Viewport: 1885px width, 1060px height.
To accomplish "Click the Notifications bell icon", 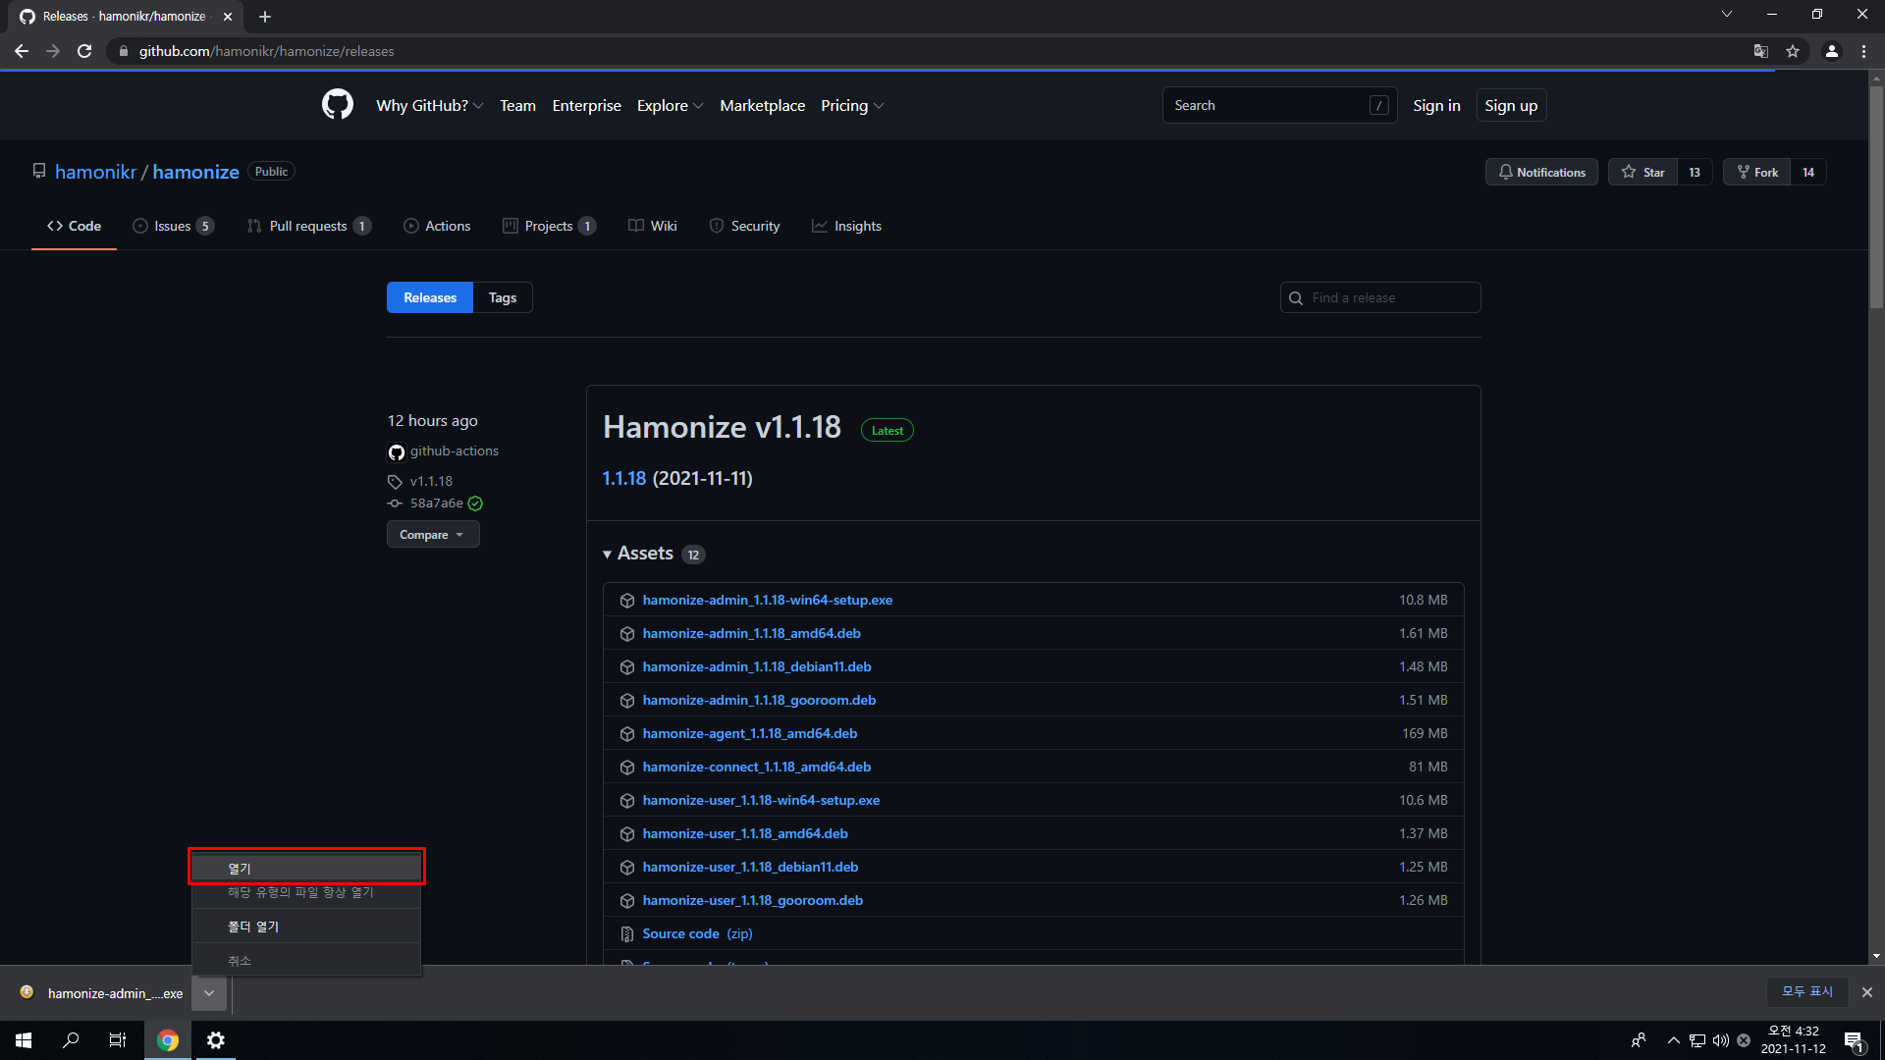I will click(x=1506, y=172).
